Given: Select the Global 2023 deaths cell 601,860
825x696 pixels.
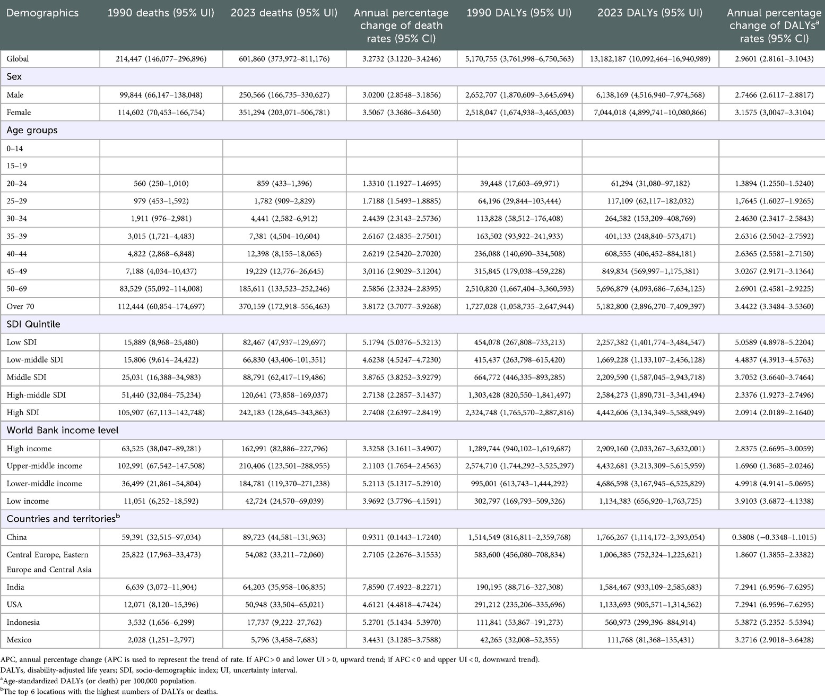Looking at the screenshot, I should coord(284,59).
